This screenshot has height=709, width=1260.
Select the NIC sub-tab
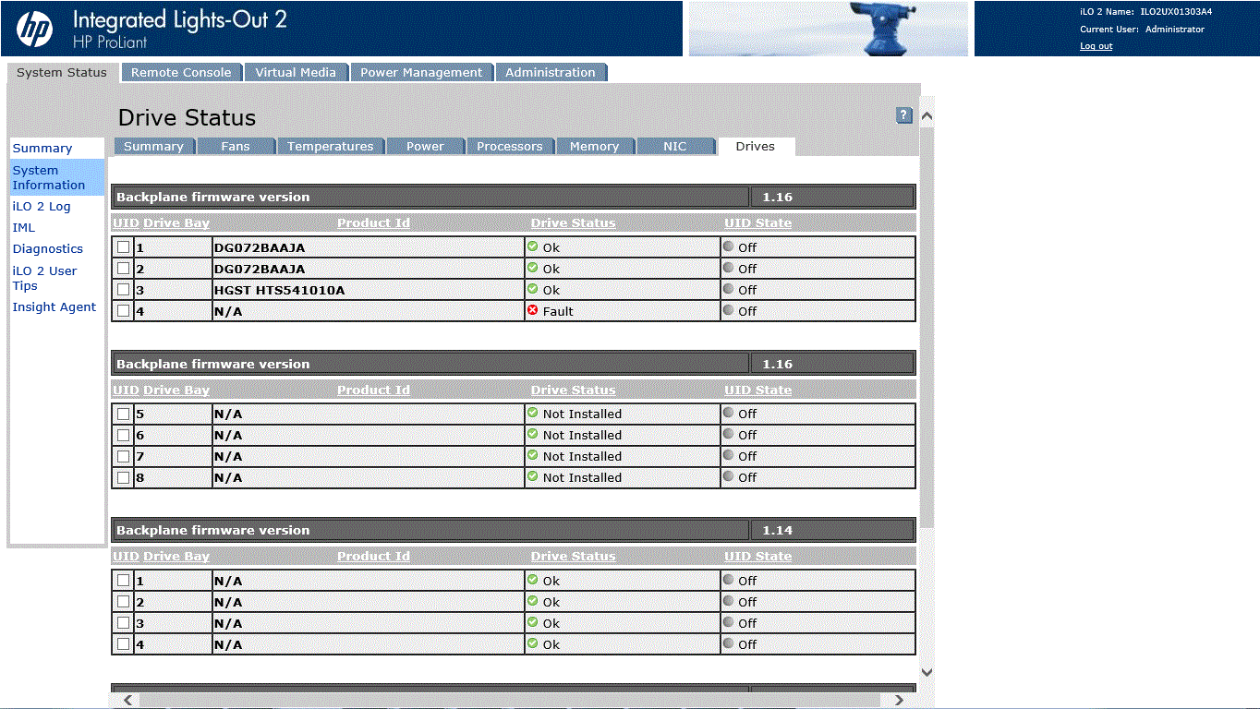coord(675,146)
